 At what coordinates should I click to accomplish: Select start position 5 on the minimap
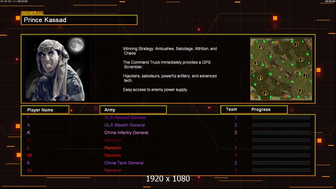(257, 63)
